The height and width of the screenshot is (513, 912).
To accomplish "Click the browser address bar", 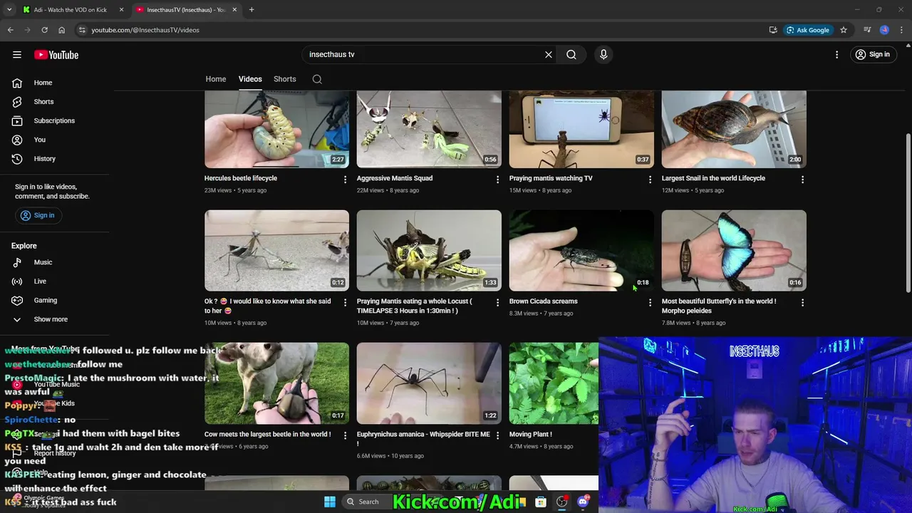I will [x=427, y=30].
